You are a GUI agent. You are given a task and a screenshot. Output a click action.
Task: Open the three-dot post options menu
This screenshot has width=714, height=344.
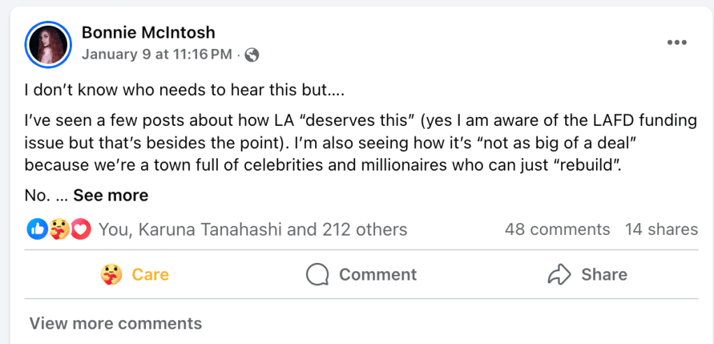pyautogui.click(x=676, y=43)
